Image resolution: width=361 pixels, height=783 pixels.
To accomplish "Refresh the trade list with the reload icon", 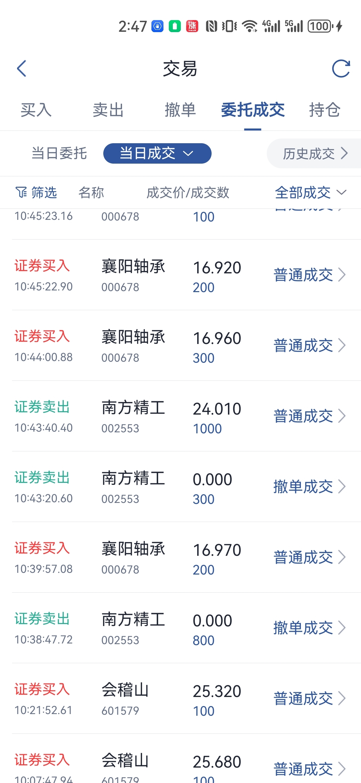I will pyautogui.click(x=341, y=69).
